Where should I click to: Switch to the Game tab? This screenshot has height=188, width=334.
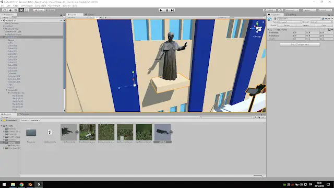coord(89,15)
